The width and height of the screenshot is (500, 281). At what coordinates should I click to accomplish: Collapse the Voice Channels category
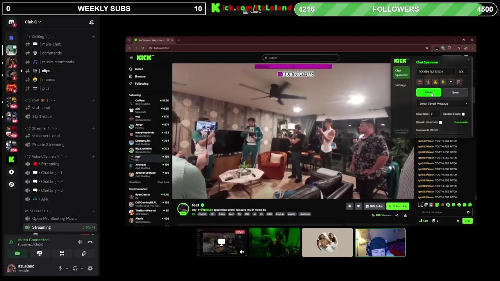(46, 157)
